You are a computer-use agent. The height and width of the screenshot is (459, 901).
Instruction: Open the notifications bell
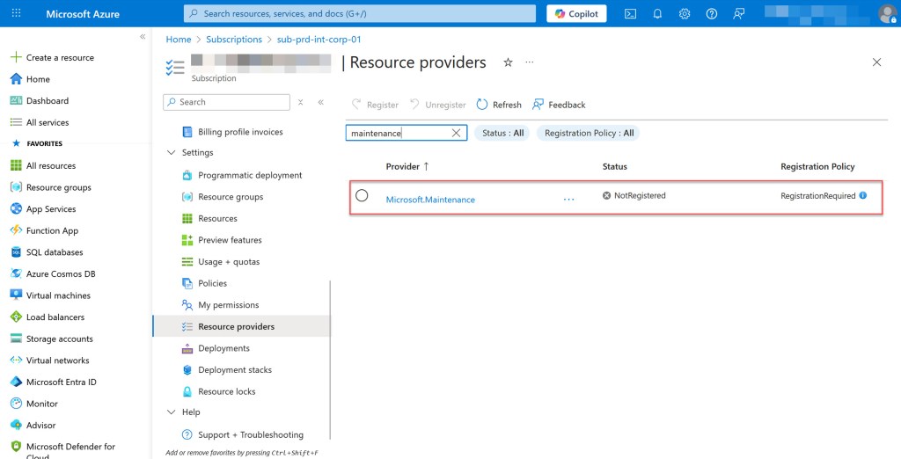tap(657, 14)
